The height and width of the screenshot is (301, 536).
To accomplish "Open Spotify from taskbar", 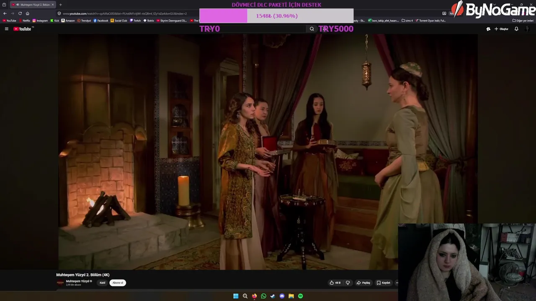I will (300, 296).
